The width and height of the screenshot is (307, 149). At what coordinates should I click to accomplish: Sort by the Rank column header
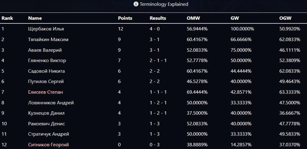tap(7, 18)
